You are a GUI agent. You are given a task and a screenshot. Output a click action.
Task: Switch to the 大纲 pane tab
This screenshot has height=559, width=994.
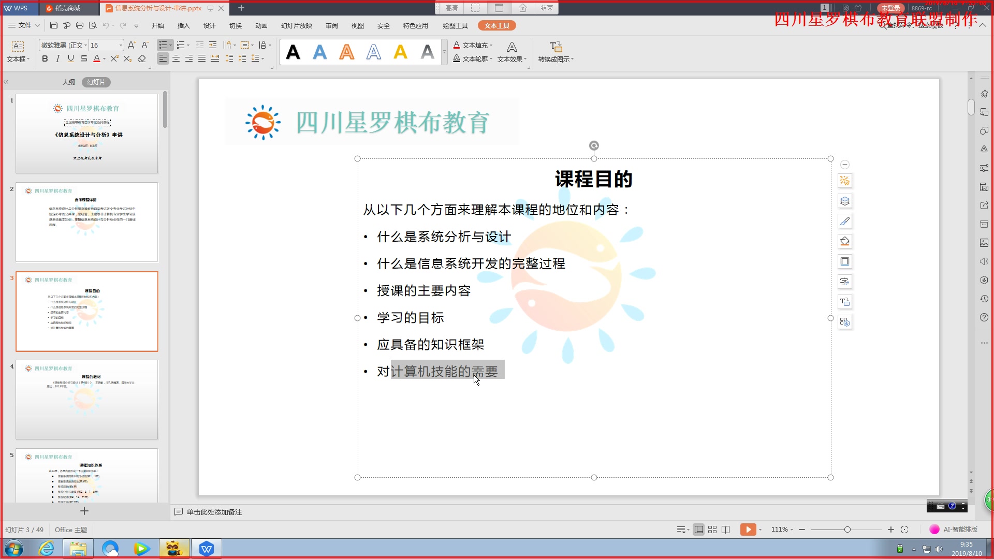(x=68, y=82)
